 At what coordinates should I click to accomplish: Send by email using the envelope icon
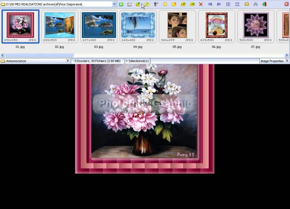tap(246, 4)
